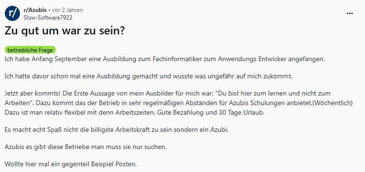The height and width of the screenshot is (172, 365).
Task: Click the r/ subreddit avatar icon
Action: point(12,13)
